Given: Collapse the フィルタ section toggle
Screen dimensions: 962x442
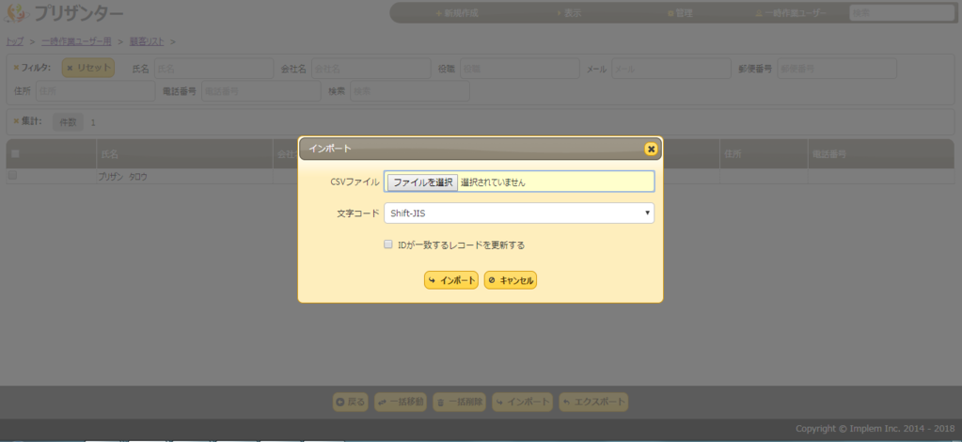Looking at the screenshot, I should click(x=32, y=68).
